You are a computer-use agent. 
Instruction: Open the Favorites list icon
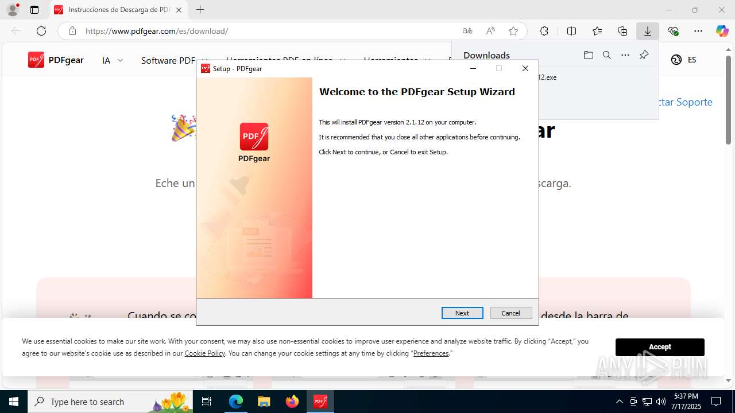pyautogui.click(x=597, y=31)
